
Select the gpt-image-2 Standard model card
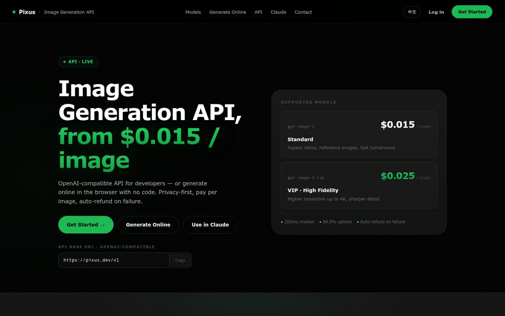(359, 134)
